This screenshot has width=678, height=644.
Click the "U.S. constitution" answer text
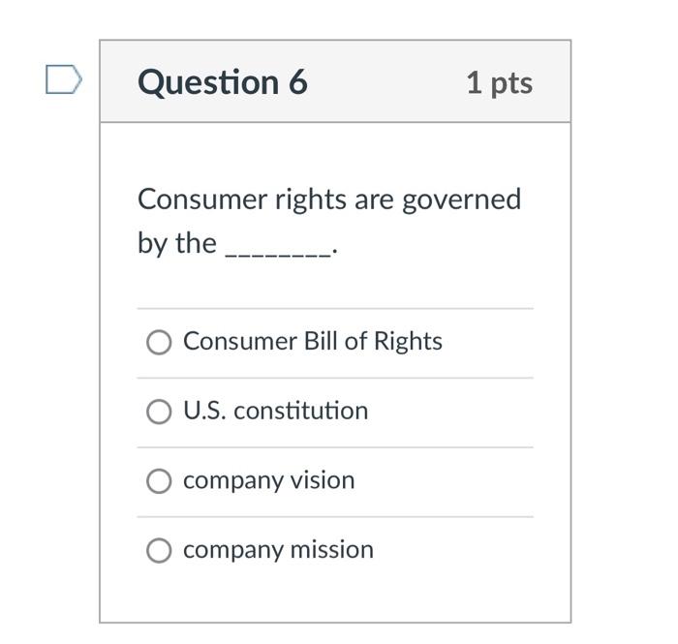click(275, 411)
